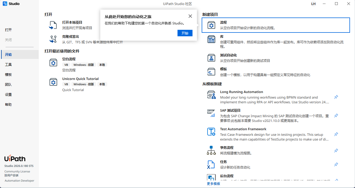
Task: Open the 团队 sidebar tab
Action: [19, 84]
